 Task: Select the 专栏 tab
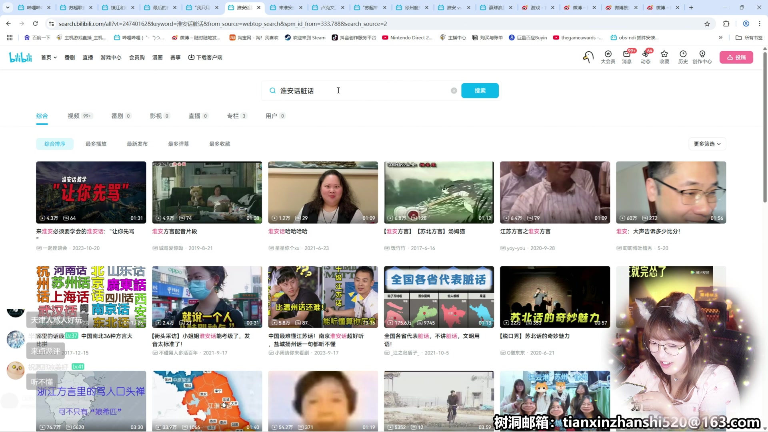237,116
